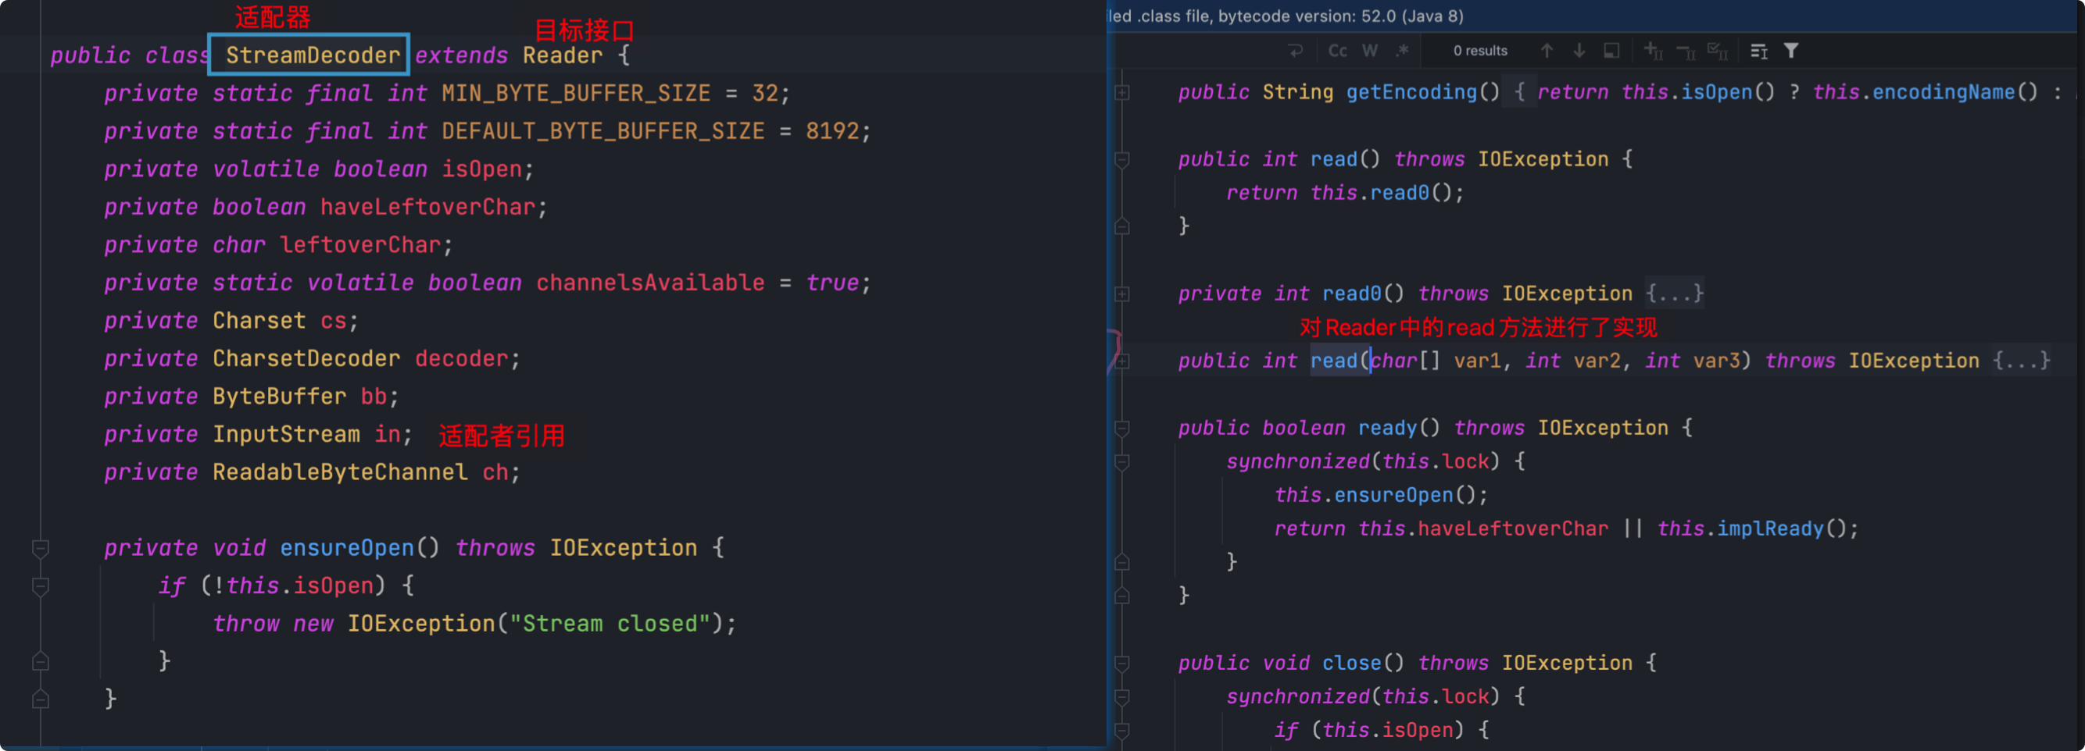Screen dimensions: 2085x751
Task: Click the select-in-editor rectangle search icon
Action: (1611, 51)
